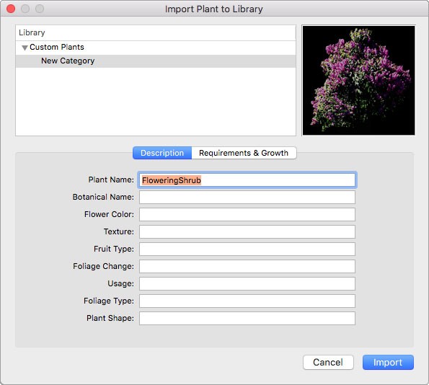Click into the Flower Color field
429x385 pixels.
coord(247,215)
